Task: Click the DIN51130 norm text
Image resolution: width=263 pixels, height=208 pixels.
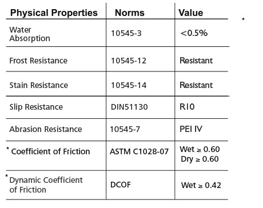Action: point(129,107)
